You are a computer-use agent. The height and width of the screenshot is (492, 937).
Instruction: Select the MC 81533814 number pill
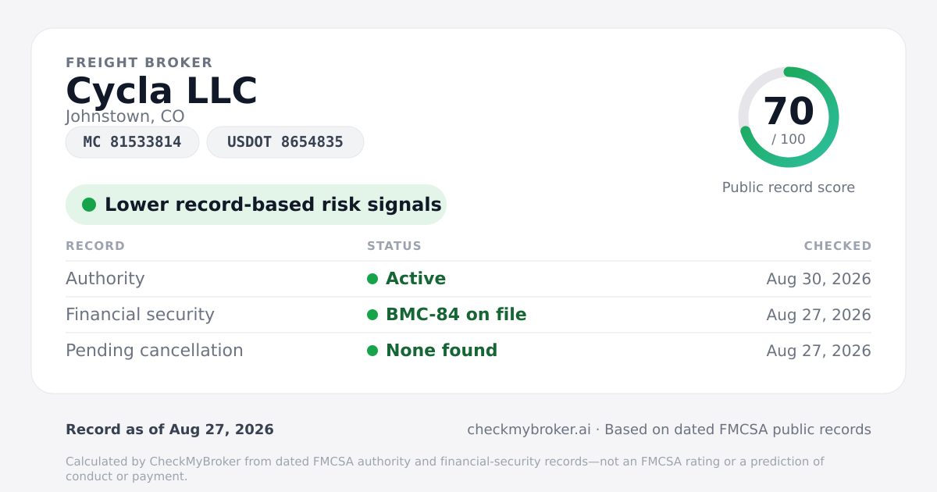tap(132, 142)
